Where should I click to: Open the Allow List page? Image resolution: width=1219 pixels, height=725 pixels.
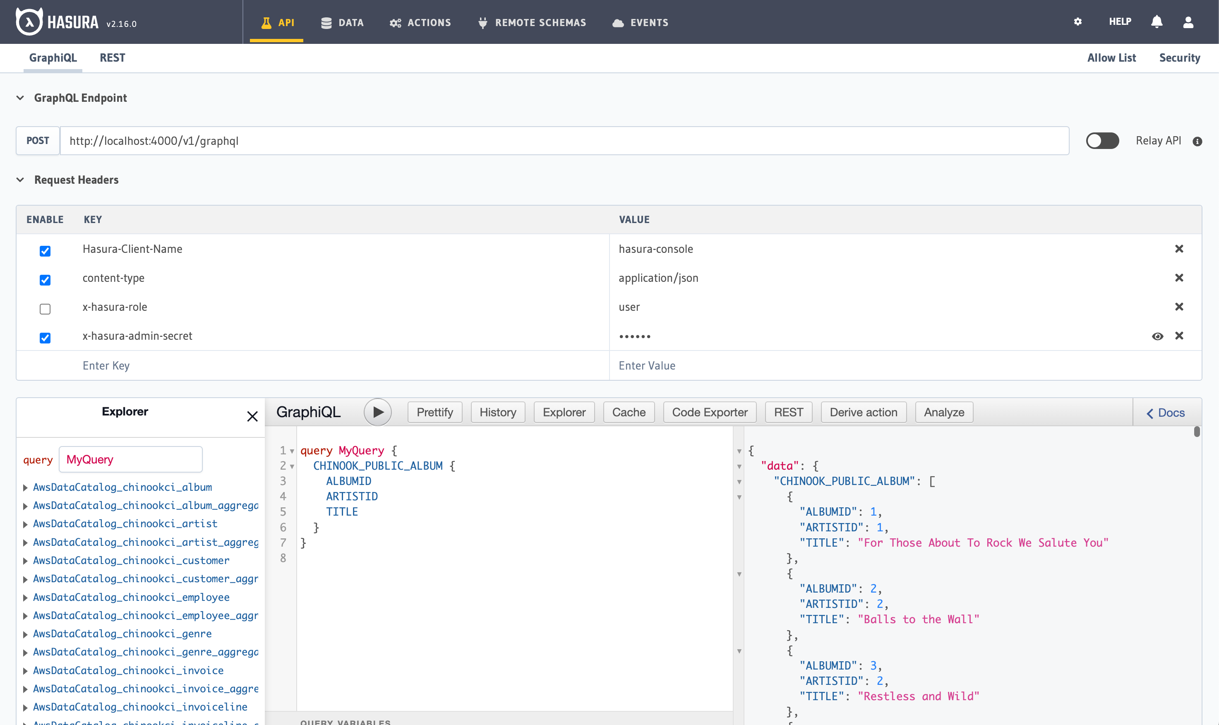click(1111, 58)
